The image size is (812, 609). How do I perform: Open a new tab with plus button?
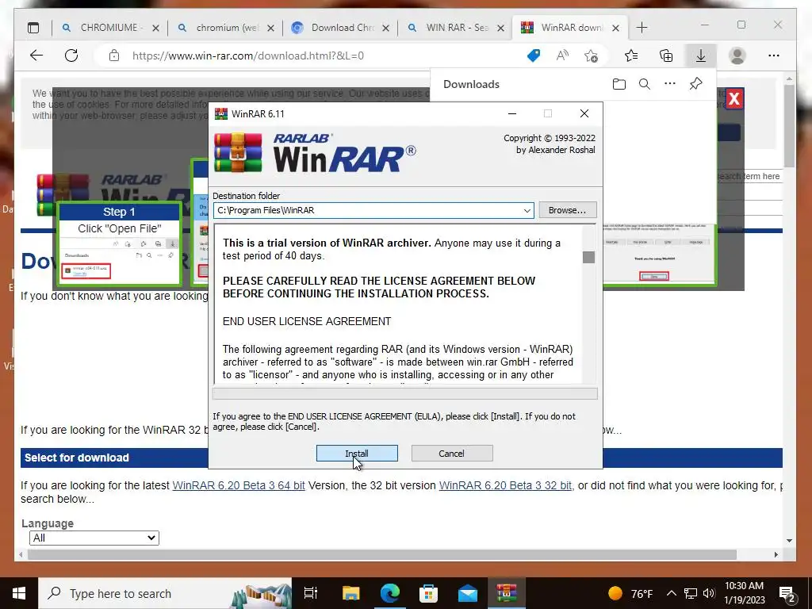tap(642, 28)
